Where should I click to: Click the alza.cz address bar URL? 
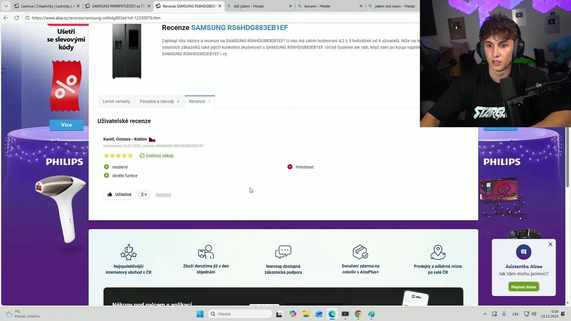coord(96,18)
